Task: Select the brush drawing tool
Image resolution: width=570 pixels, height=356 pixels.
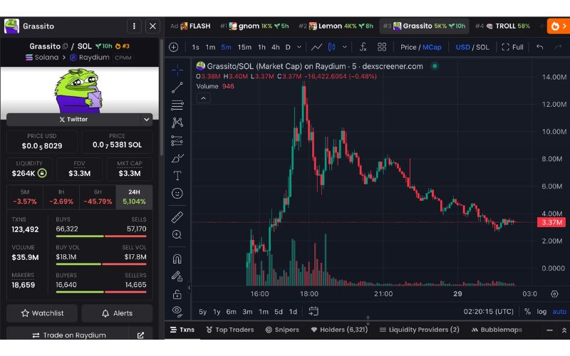Action: [x=177, y=158]
